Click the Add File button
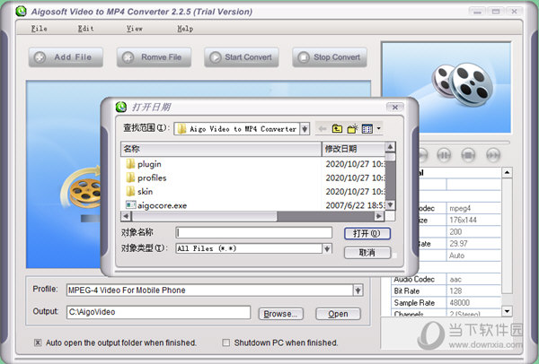Image resolution: width=539 pixels, height=364 pixels. [x=66, y=57]
